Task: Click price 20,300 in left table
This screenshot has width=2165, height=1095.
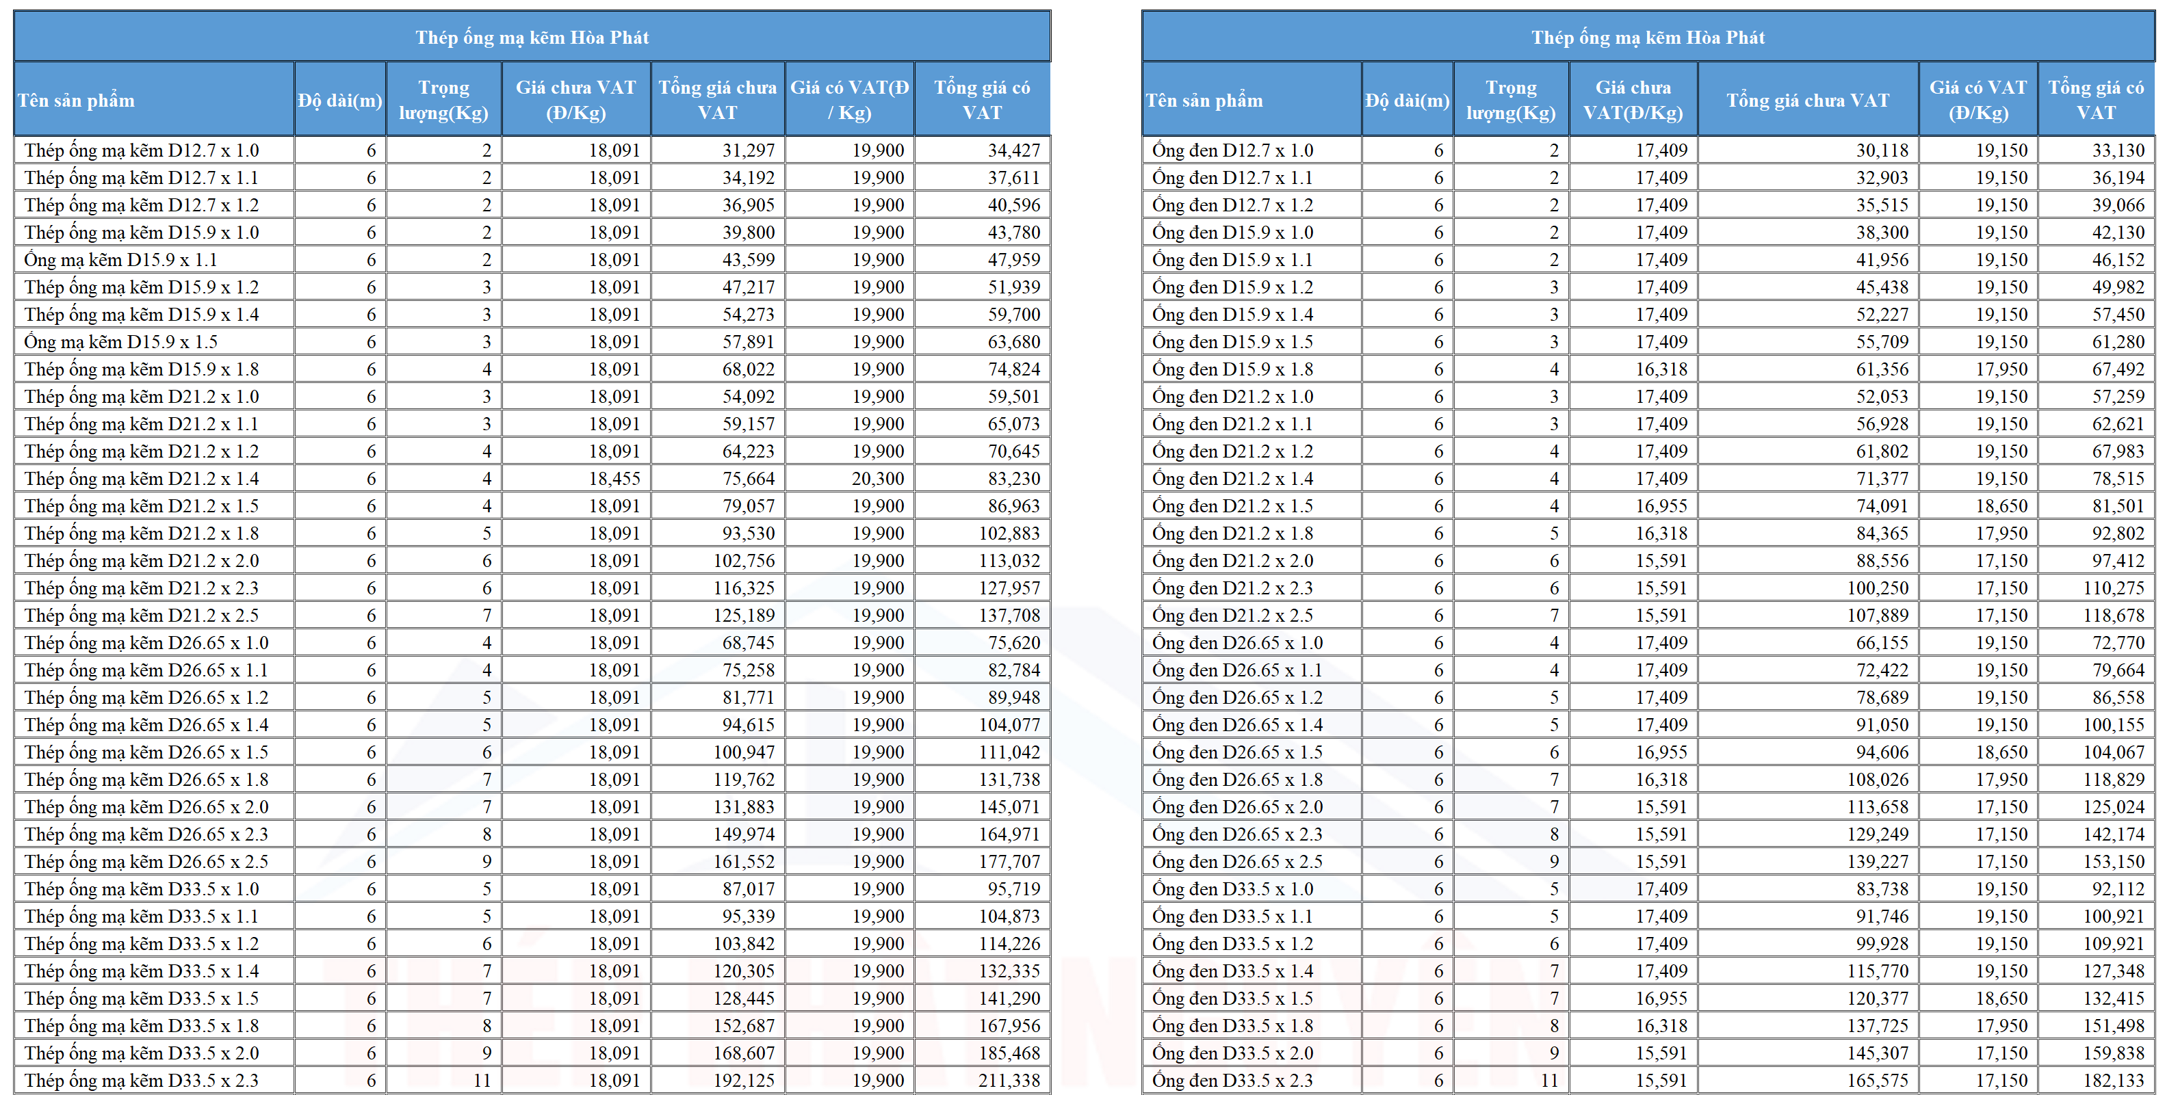Action: pos(877,479)
